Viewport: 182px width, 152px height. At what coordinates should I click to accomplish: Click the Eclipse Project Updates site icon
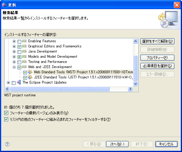[19, 82]
